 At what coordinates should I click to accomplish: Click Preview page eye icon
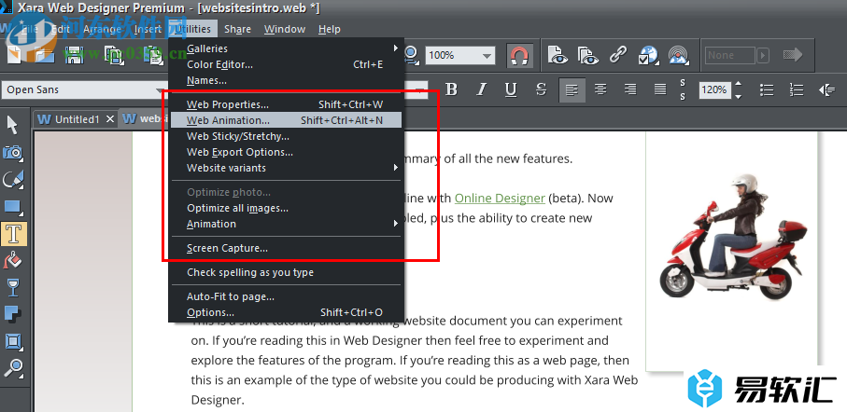(558, 55)
